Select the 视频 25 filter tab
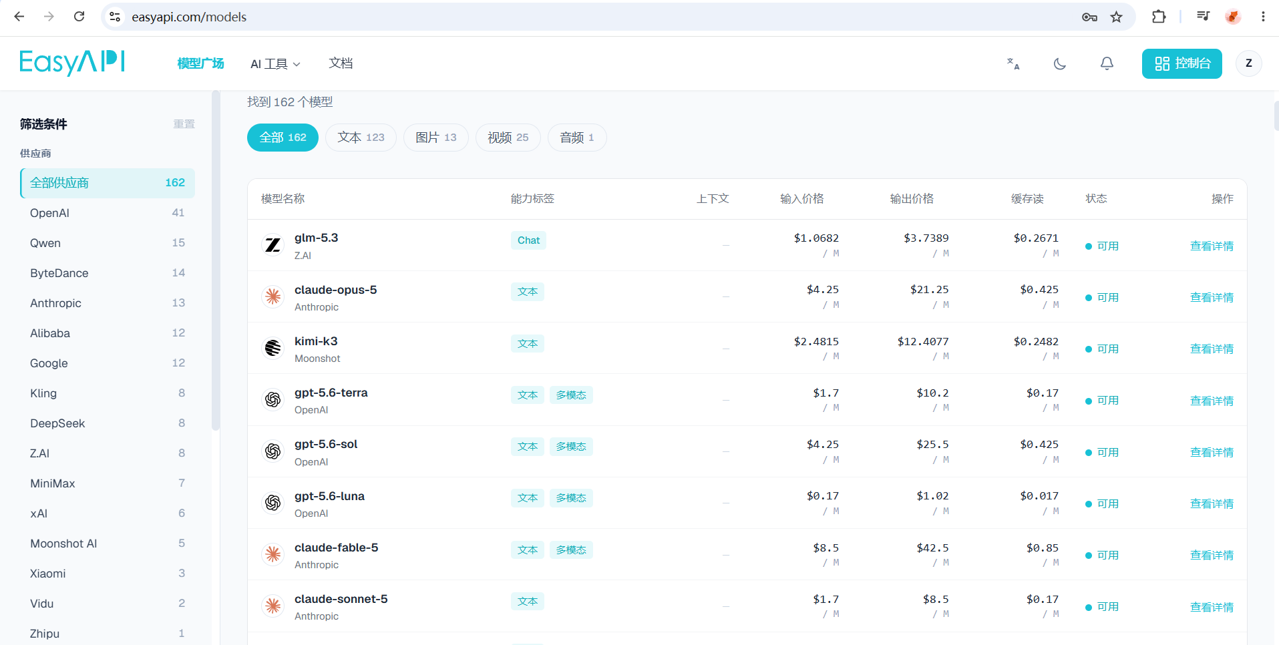 (508, 138)
